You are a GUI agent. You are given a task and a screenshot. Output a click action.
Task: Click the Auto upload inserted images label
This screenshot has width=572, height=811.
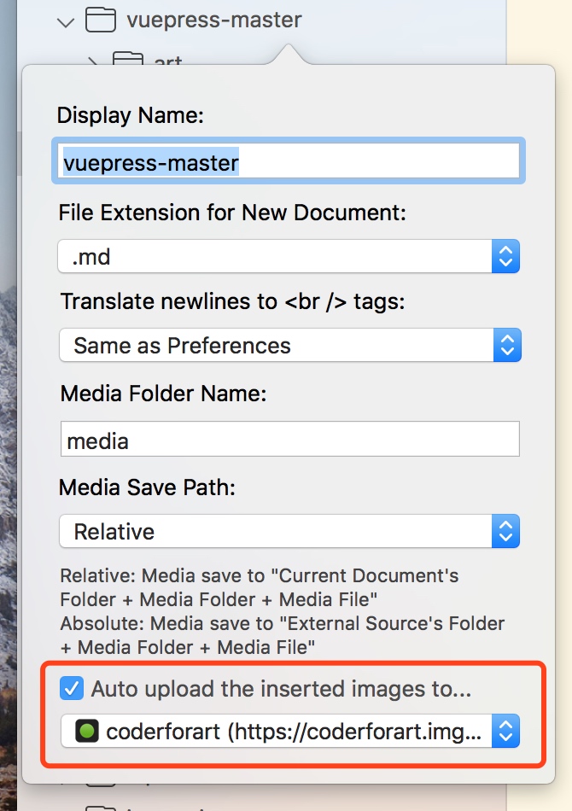coord(281,688)
